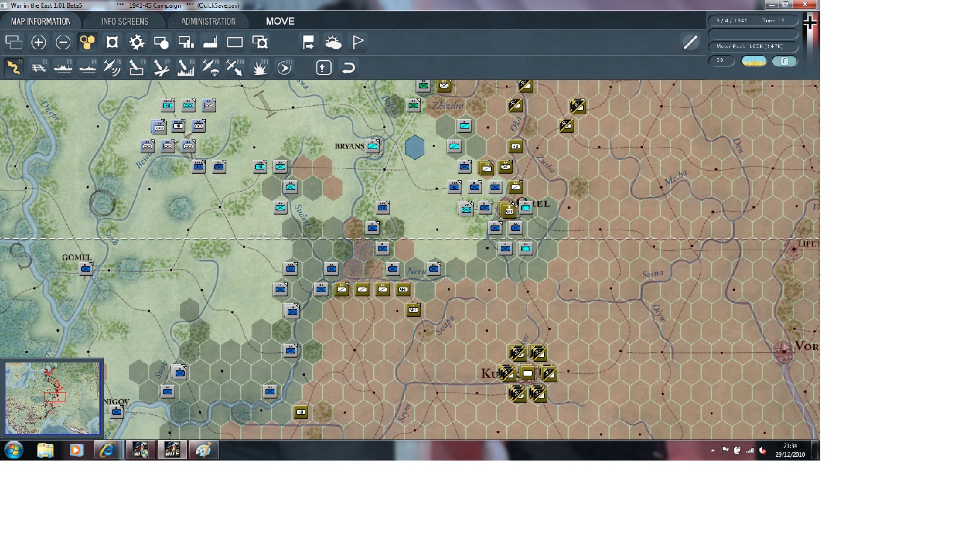Show weather with sun-and-cloud icon
Viewport: 963px width, 541px height.
[x=333, y=42]
